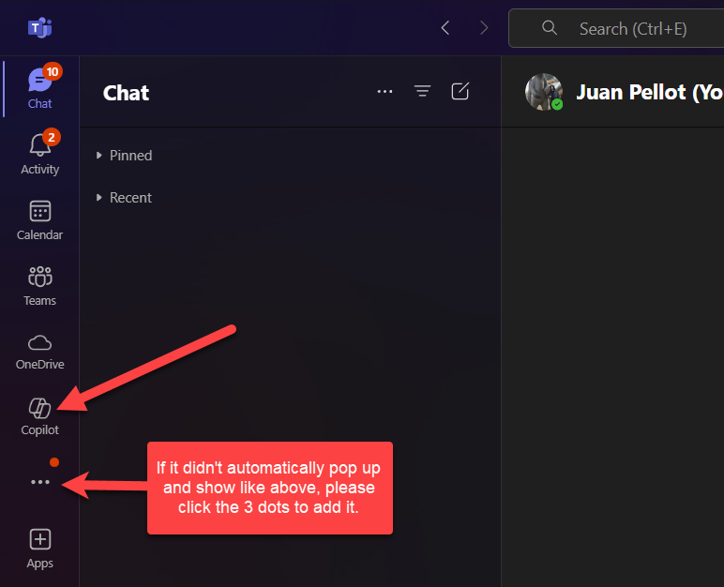This screenshot has height=587, width=724.
Task: Click the Microsoft Teams logo
Action: tap(39, 28)
